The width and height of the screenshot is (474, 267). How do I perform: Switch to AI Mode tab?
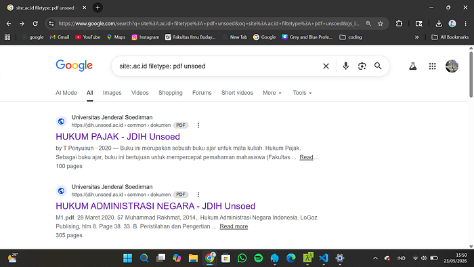coord(66,93)
